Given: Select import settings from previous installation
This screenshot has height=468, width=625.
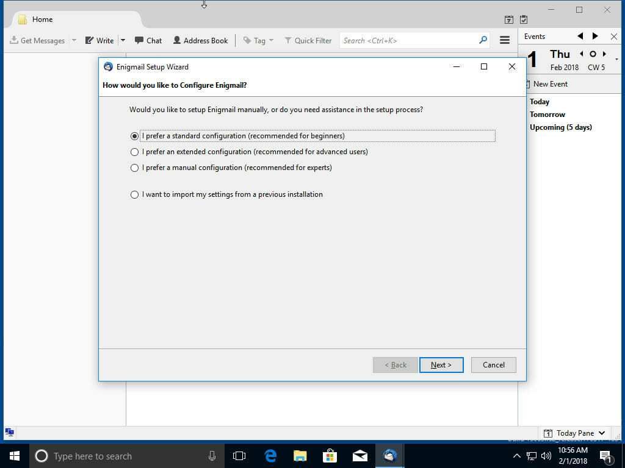Looking at the screenshot, I should pyautogui.click(x=134, y=194).
